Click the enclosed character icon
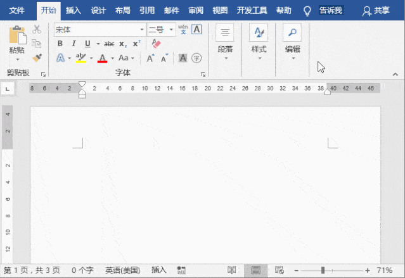The height and width of the screenshot is (278, 405). click(196, 58)
